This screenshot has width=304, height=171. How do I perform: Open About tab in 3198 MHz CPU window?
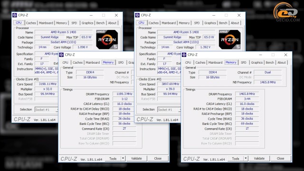coord(112,23)
